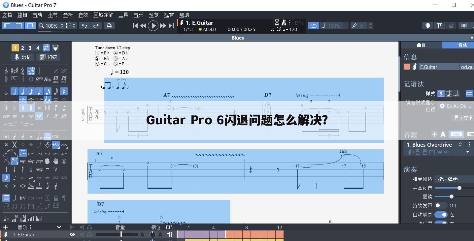Apply let ring effect

[48, 136]
